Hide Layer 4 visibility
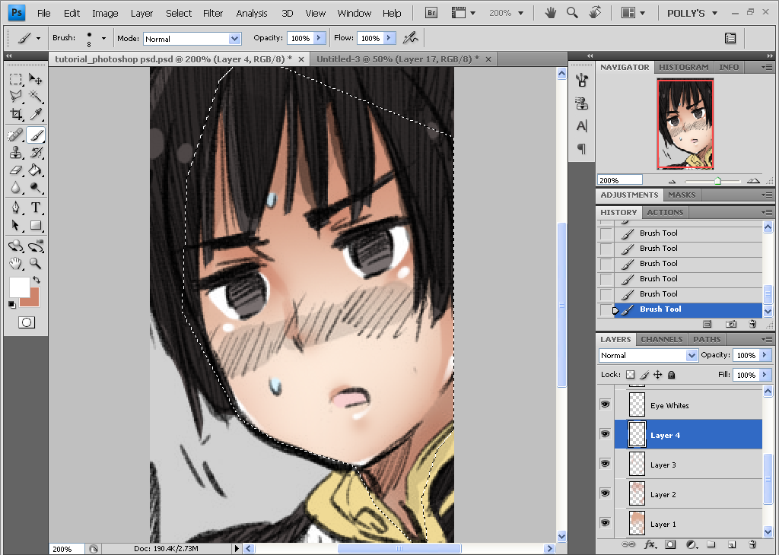This screenshot has width=779, height=555. (605, 434)
